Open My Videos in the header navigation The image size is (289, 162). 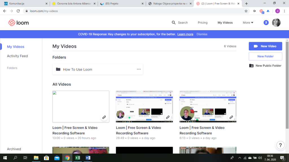pyautogui.click(x=225, y=22)
